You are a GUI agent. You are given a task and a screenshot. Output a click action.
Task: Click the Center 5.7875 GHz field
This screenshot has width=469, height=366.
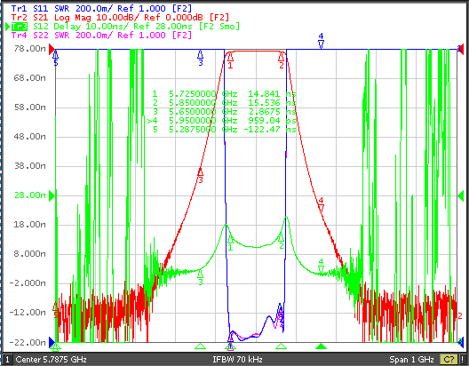coord(52,359)
